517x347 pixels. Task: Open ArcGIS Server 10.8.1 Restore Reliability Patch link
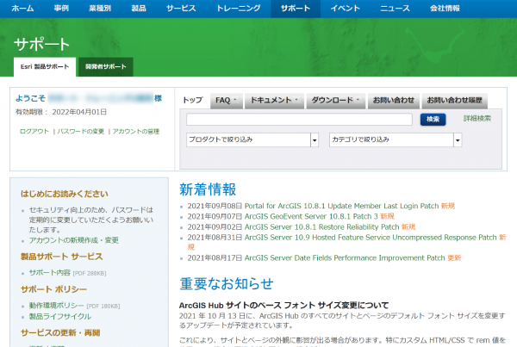[x=321, y=227]
